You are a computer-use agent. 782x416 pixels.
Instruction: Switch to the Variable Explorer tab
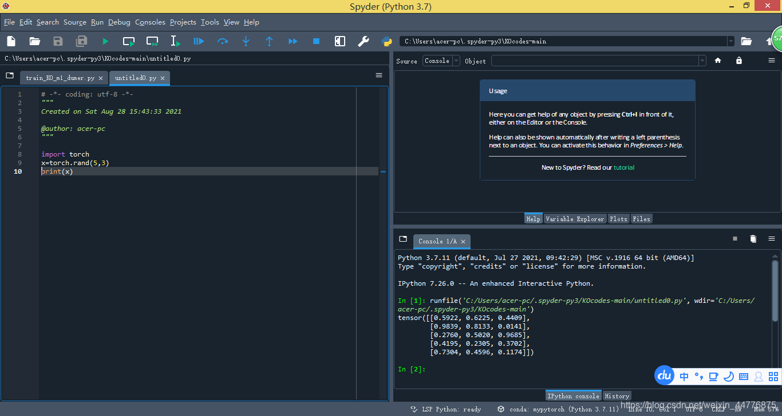pos(575,219)
